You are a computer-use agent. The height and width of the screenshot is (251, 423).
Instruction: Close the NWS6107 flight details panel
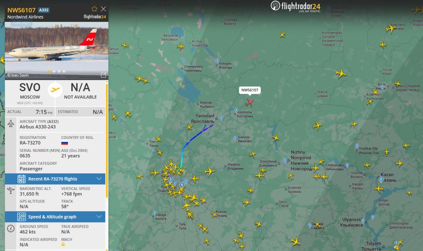click(x=103, y=9)
